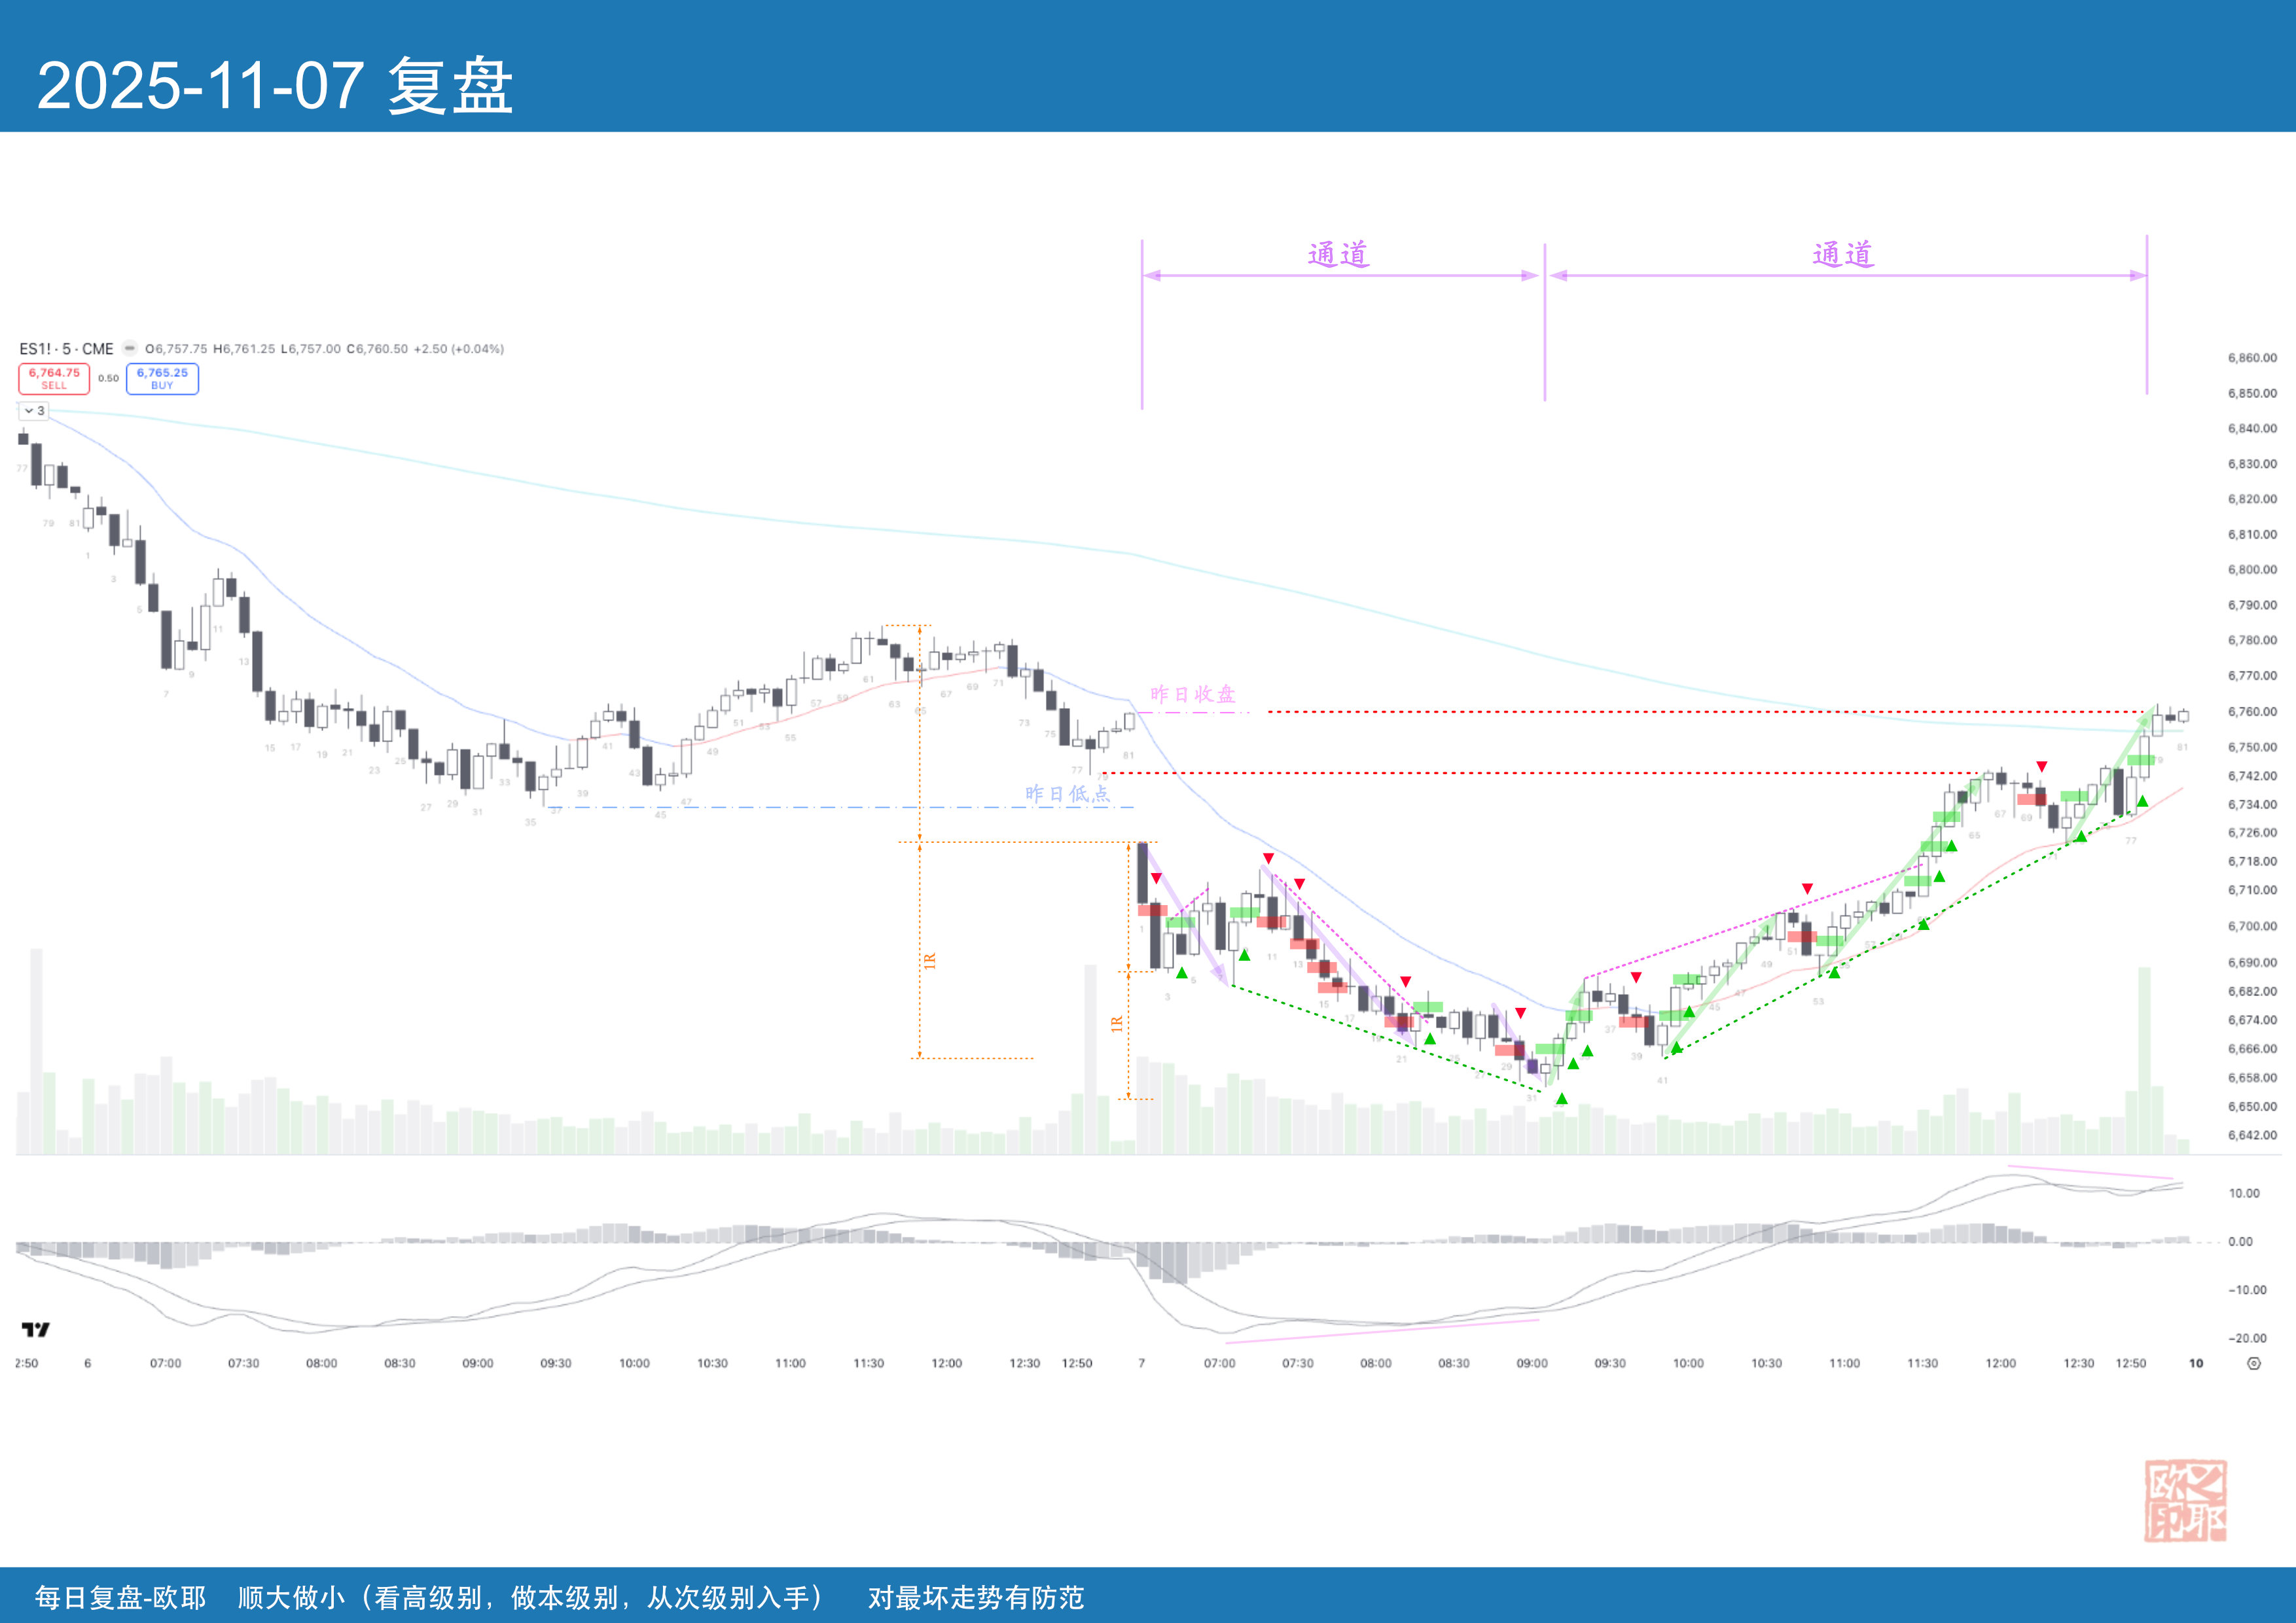Click the bold 10 date label on time axis

tap(2196, 1363)
